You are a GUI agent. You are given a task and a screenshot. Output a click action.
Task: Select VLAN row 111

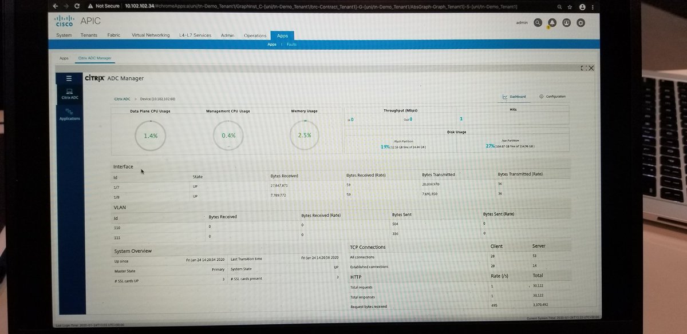(341, 236)
